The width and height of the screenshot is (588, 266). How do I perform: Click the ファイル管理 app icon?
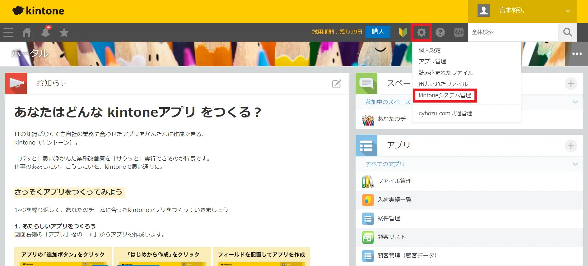click(x=368, y=181)
